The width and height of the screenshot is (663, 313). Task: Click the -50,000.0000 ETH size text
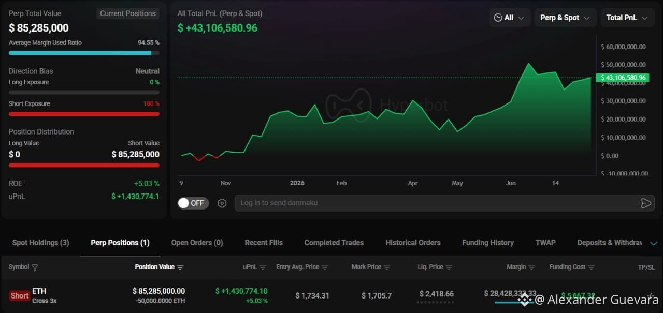161,301
